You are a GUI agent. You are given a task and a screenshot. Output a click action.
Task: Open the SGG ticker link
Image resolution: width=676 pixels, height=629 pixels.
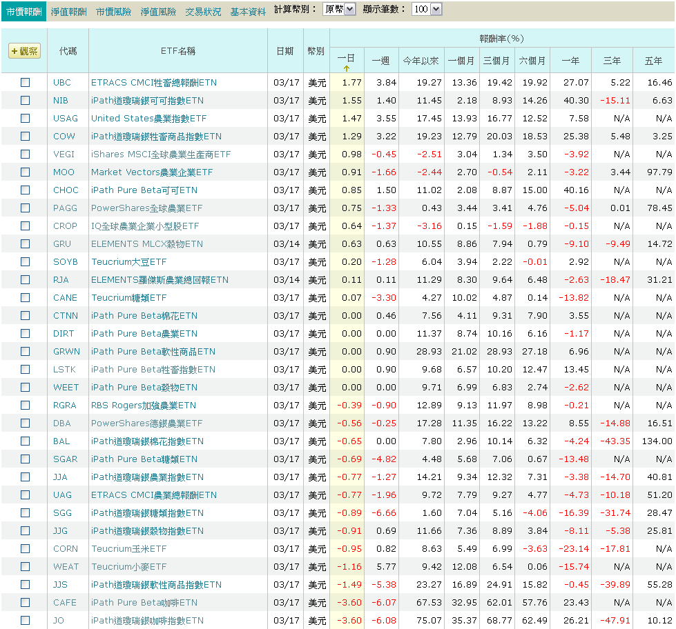click(63, 512)
